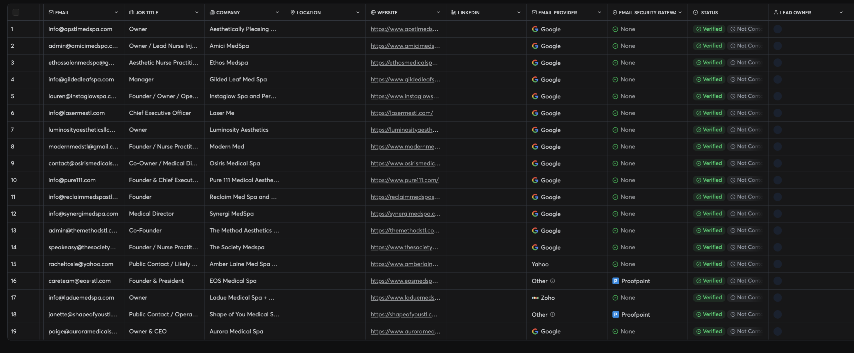This screenshot has width=854, height=353.
Task: Open the LINKEDIN column dropdown chevron
Action: pos(519,12)
